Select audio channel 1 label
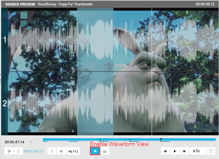219x159 pixels. (5, 40)
